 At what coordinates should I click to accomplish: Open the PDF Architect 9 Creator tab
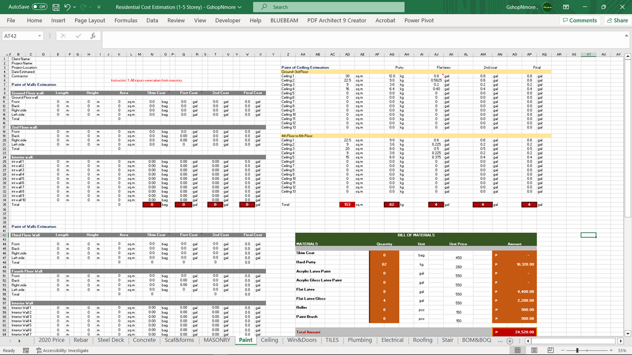point(336,20)
